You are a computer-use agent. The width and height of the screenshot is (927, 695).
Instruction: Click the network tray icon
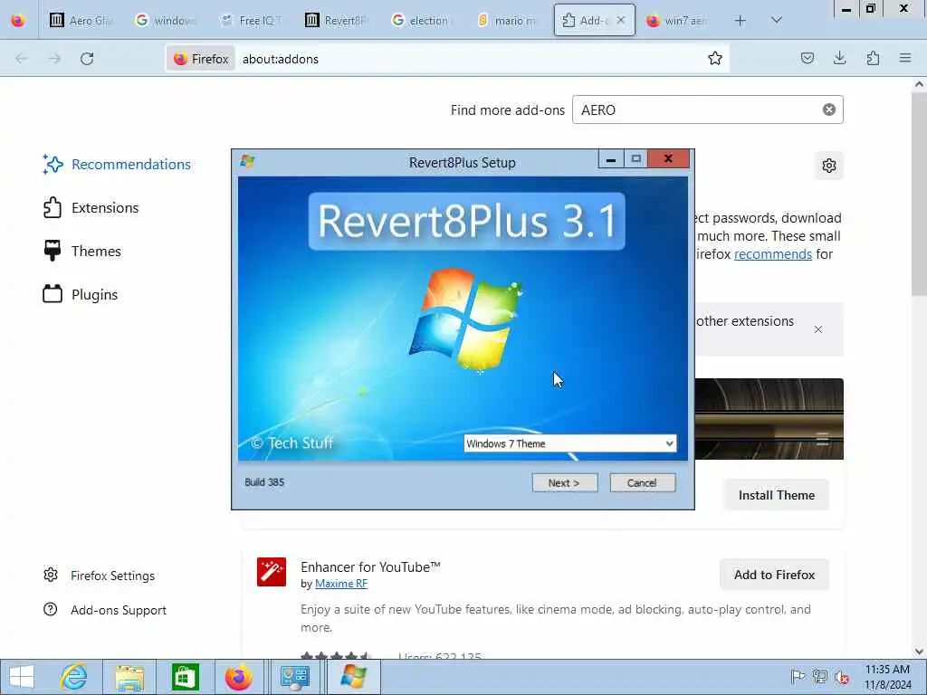[x=820, y=677]
